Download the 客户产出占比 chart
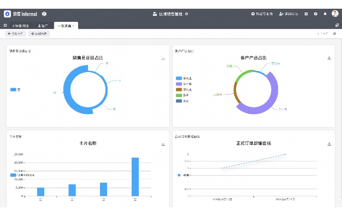342x216 pixels. [x=329, y=58]
